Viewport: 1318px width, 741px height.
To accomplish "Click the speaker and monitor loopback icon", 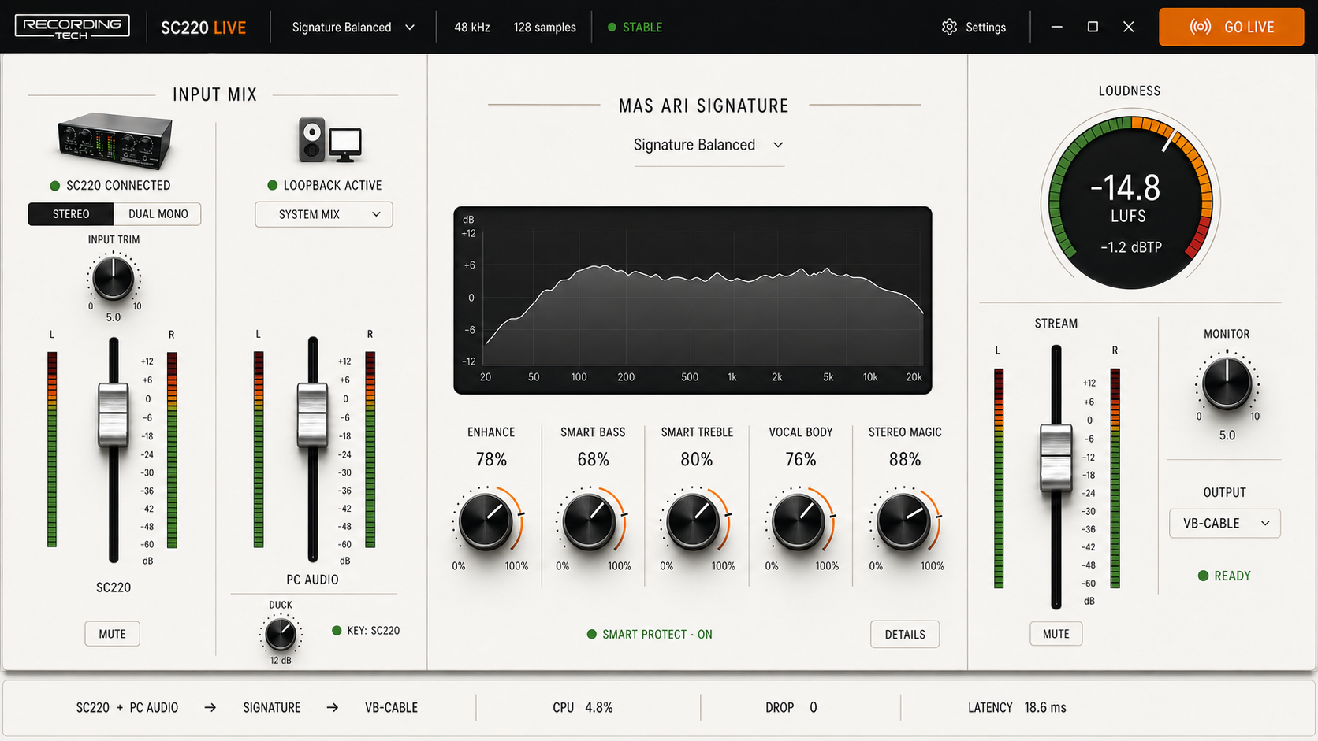I will click(329, 140).
